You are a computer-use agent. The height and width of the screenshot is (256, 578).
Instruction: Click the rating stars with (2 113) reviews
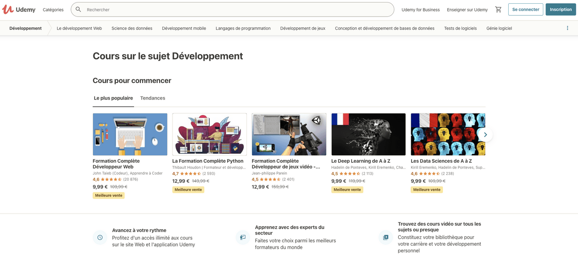pyautogui.click(x=350, y=174)
